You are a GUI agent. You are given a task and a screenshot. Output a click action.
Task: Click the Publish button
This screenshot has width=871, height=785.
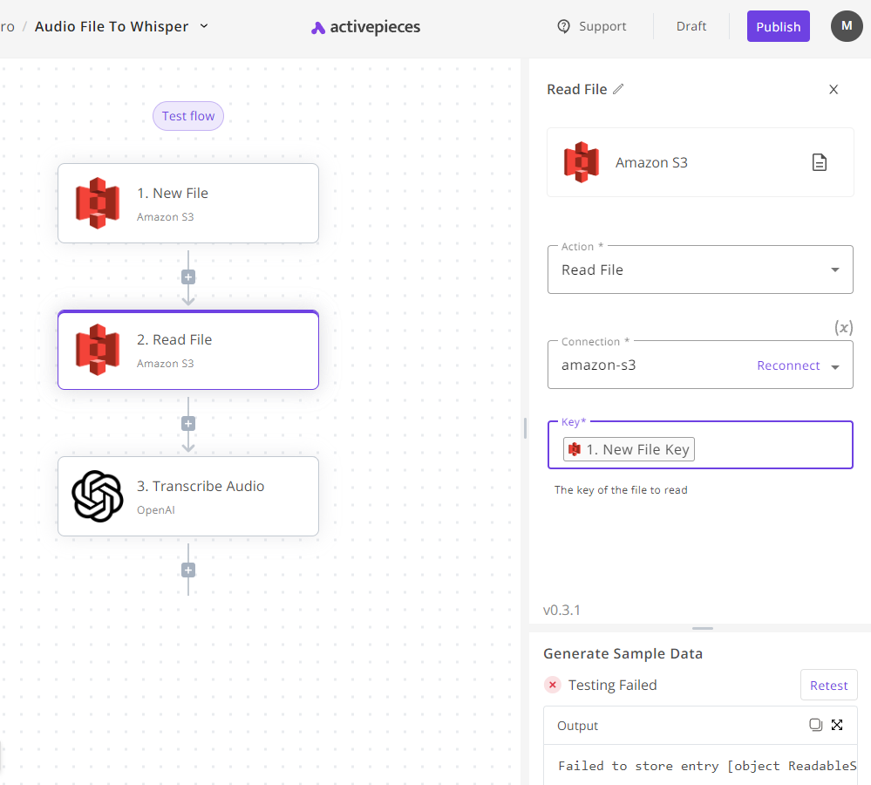(x=778, y=26)
